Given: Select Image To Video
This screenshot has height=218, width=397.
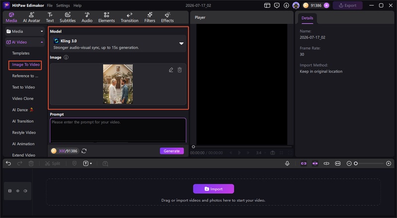Looking at the screenshot, I should [x=26, y=64].
